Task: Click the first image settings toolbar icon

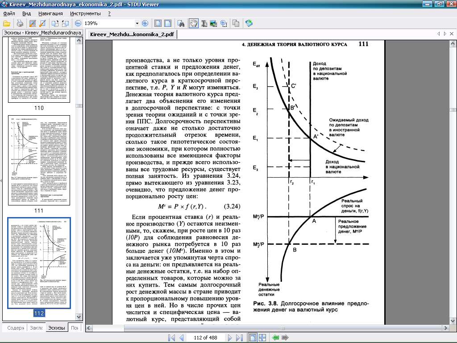Action: tap(33, 24)
